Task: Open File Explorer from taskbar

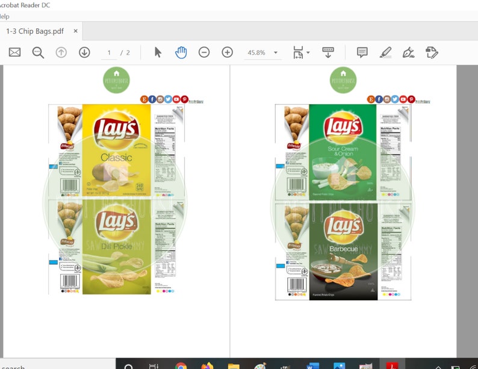Action: [x=234, y=366]
